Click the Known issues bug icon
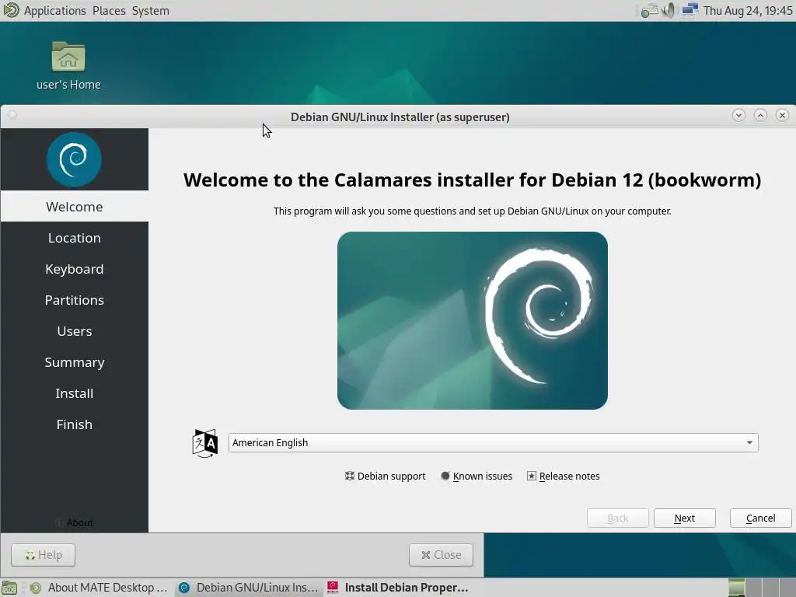Image resolution: width=796 pixels, height=597 pixels. coord(445,477)
